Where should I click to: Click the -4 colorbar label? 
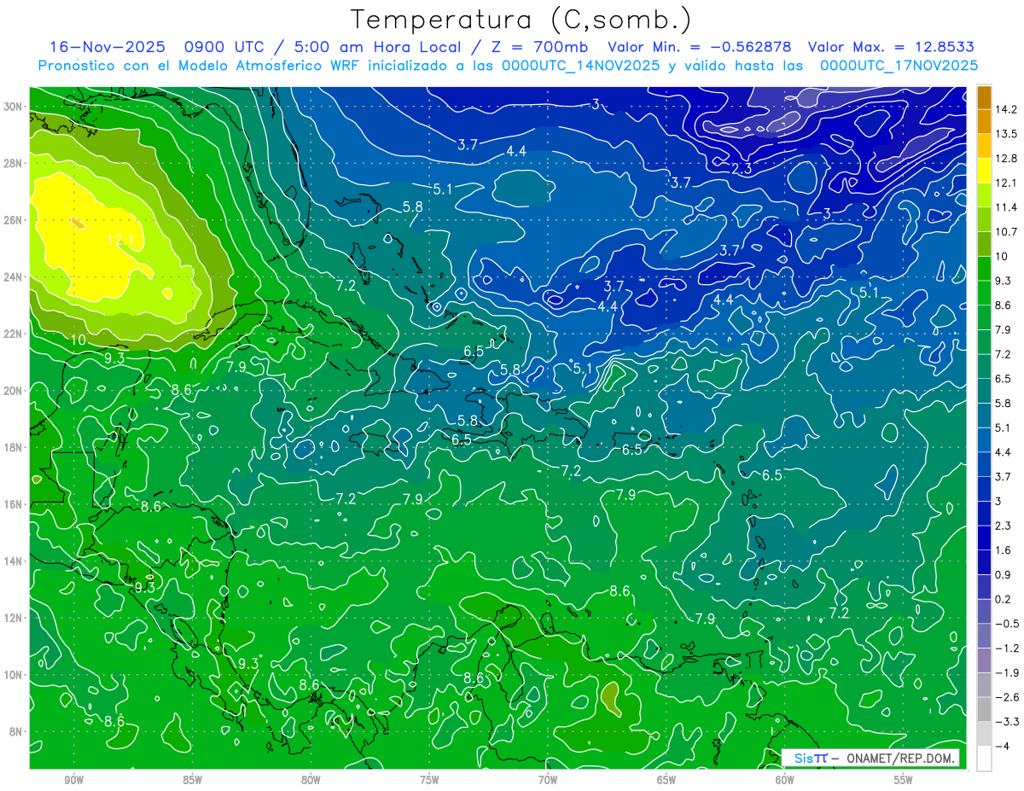pos(1002,747)
